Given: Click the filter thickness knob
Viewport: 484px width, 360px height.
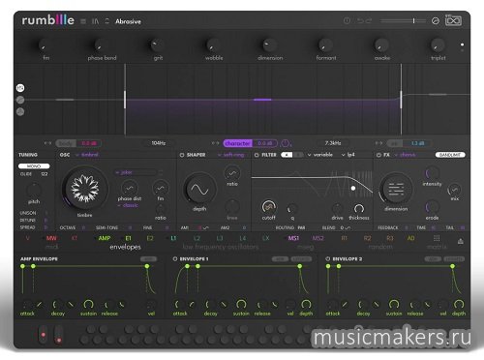Looking at the screenshot, I should click(x=359, y=208).
